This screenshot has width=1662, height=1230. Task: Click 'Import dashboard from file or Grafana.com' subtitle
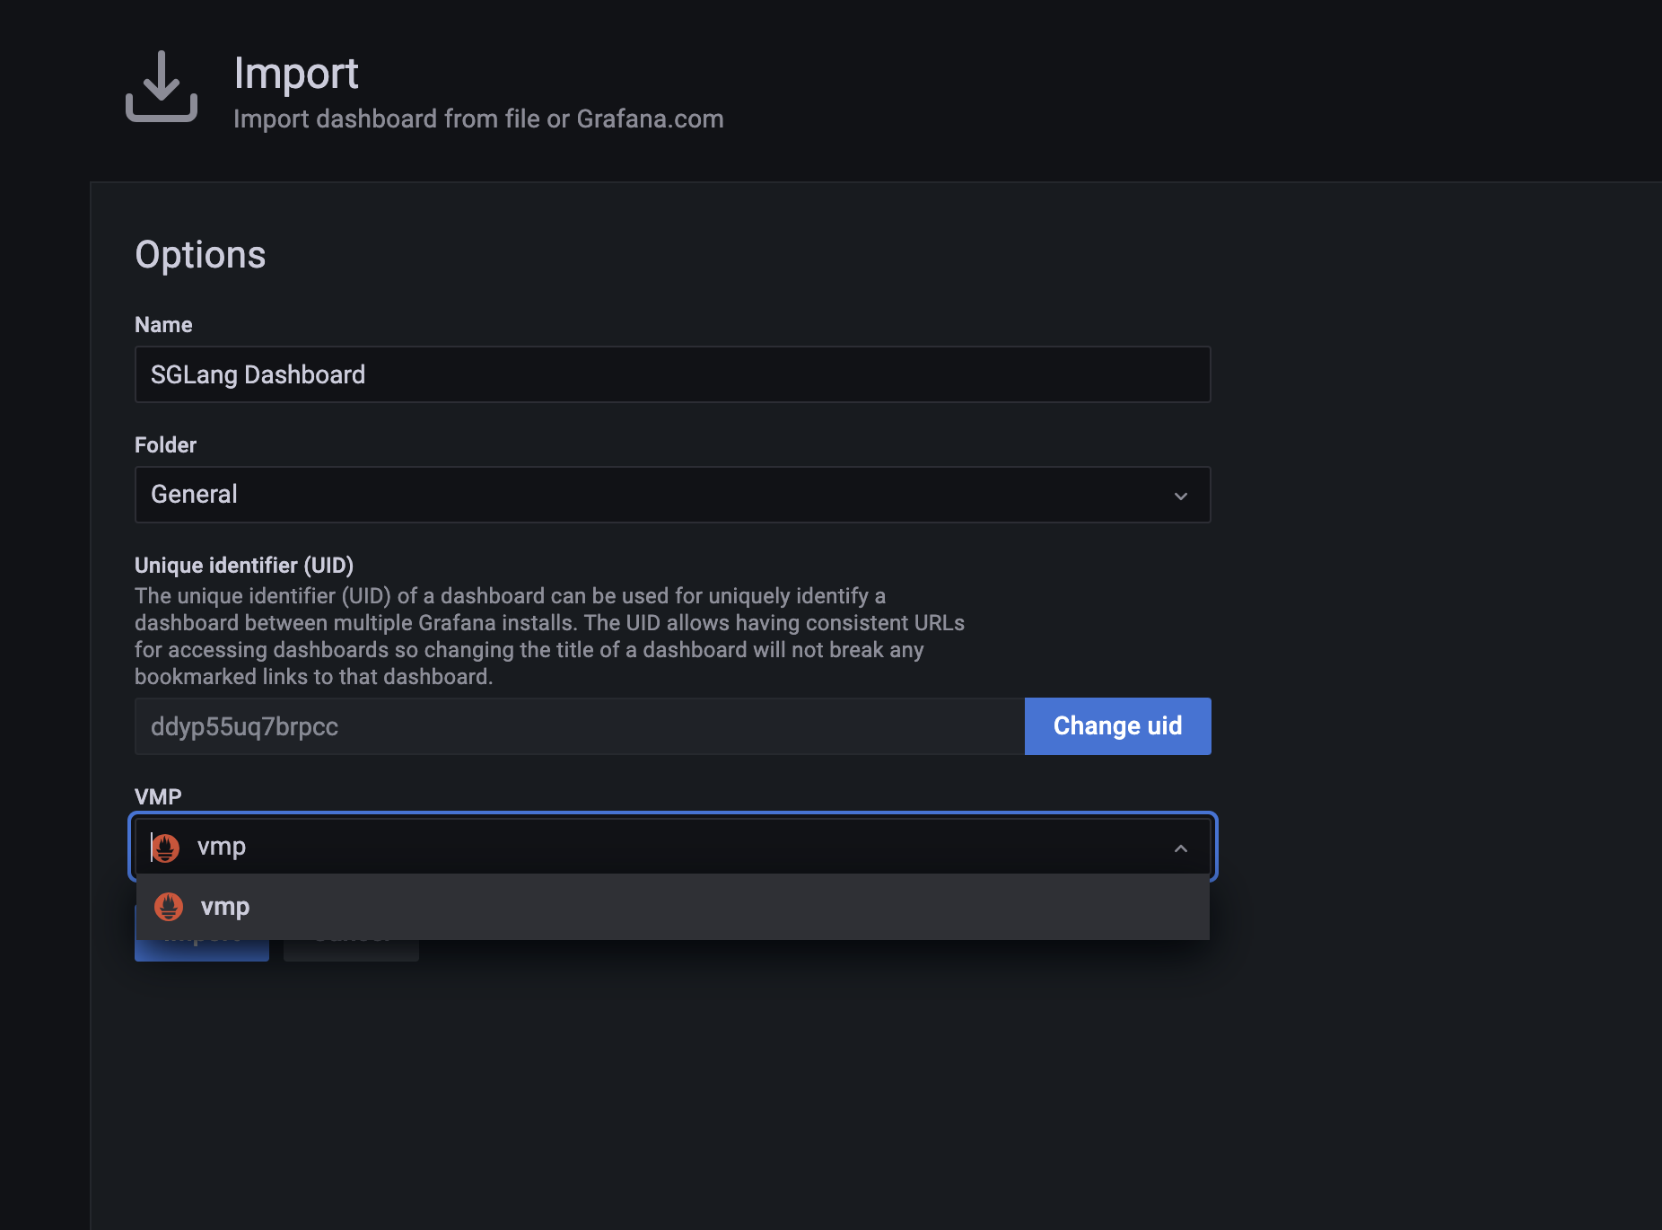[x=478, y=119]
